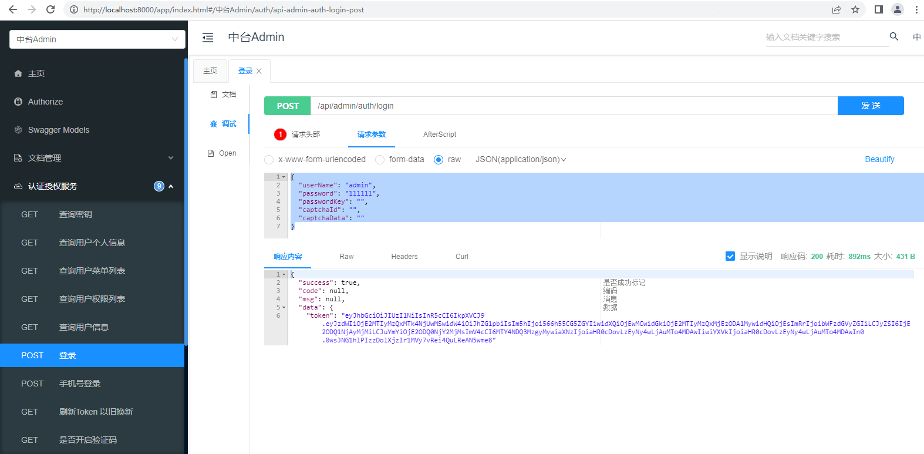Screen dimensions: 924x454
Task: Click the browser back arrow
Action: click(13, 9)
